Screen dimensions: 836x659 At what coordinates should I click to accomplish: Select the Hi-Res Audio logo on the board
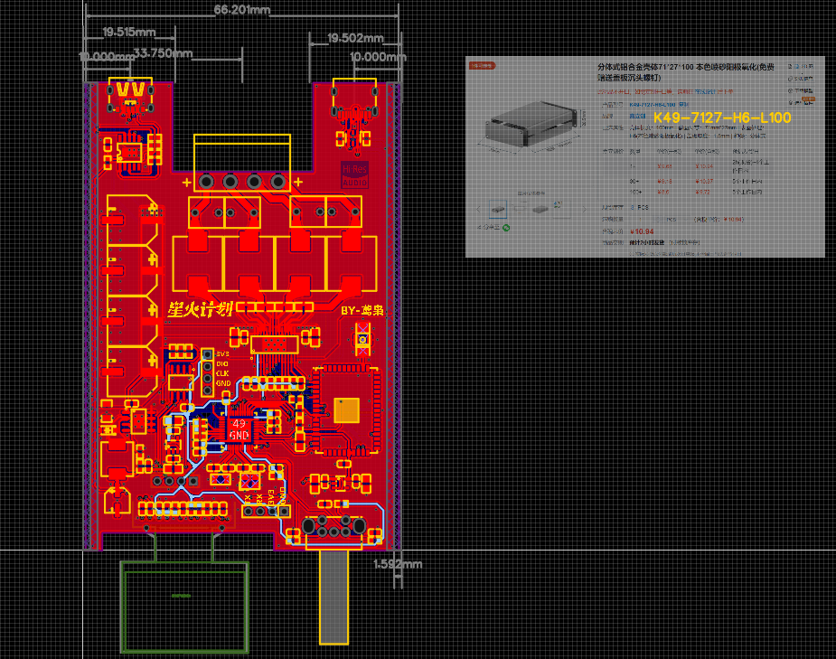(354, 174)
